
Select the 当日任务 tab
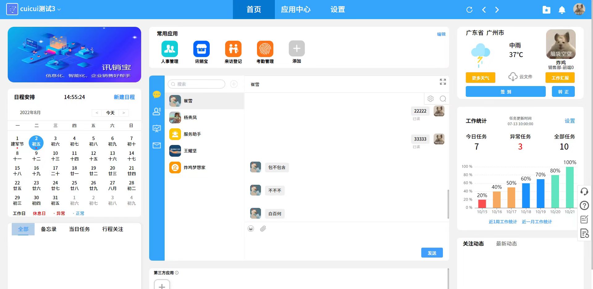click(79, 229)
